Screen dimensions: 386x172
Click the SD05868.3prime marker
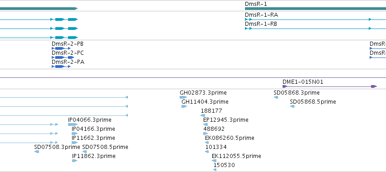pos(276,97)
